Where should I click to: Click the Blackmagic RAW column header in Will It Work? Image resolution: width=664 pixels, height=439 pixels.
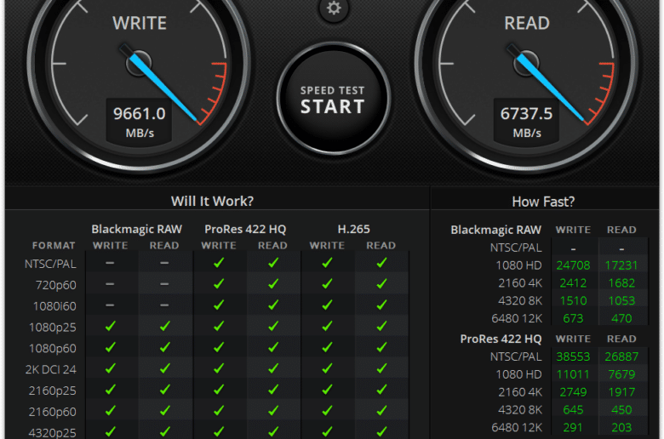(137, 229)
